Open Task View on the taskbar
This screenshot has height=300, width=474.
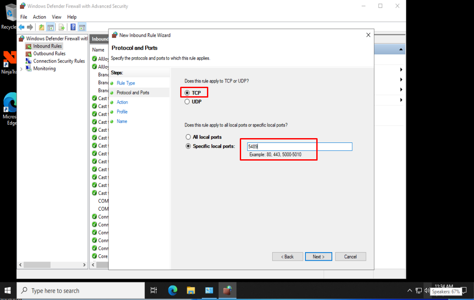pos(153,291)
